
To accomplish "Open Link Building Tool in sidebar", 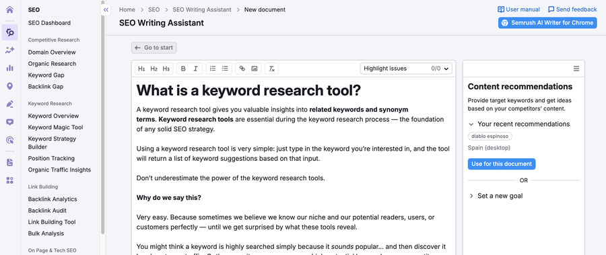I will click(x=52, y=222).
